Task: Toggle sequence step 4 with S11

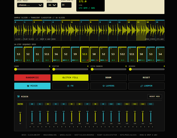Action: coord(47,54)
